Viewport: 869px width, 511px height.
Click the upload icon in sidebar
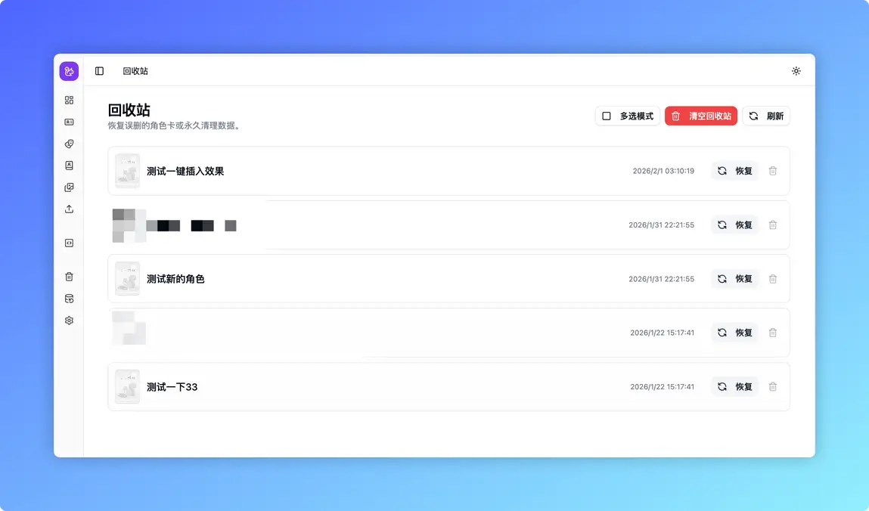[x=69, y=209]
